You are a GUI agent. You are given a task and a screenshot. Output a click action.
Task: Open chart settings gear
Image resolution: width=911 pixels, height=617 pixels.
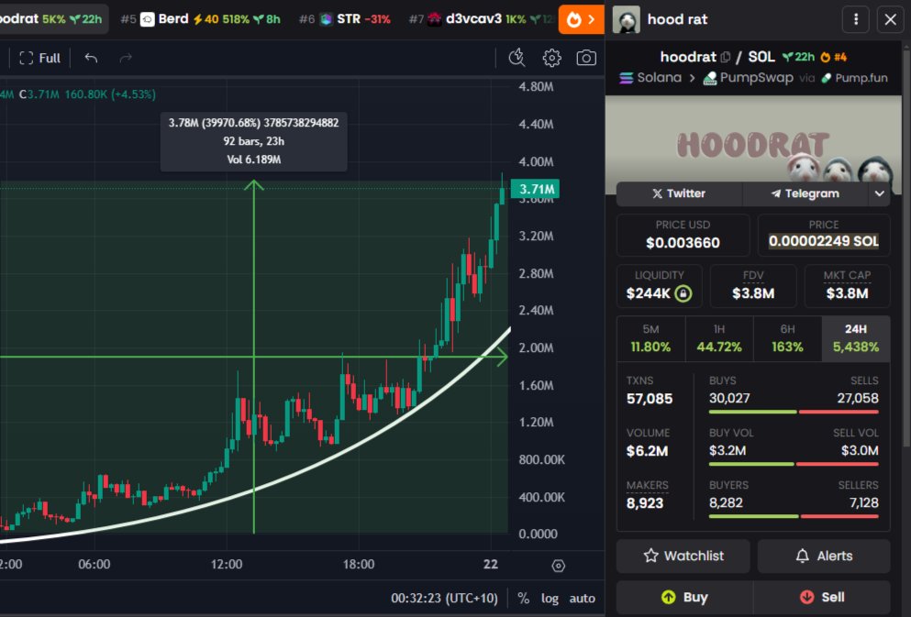point(551,58)
